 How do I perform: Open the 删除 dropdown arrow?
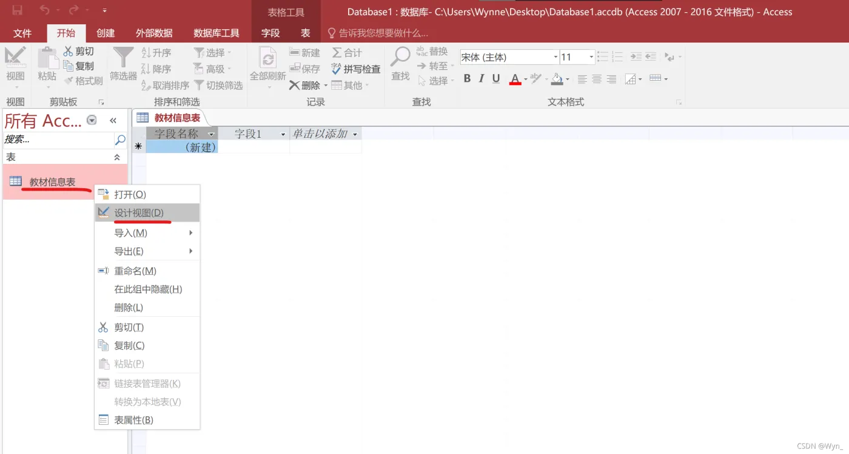point(326,86)
